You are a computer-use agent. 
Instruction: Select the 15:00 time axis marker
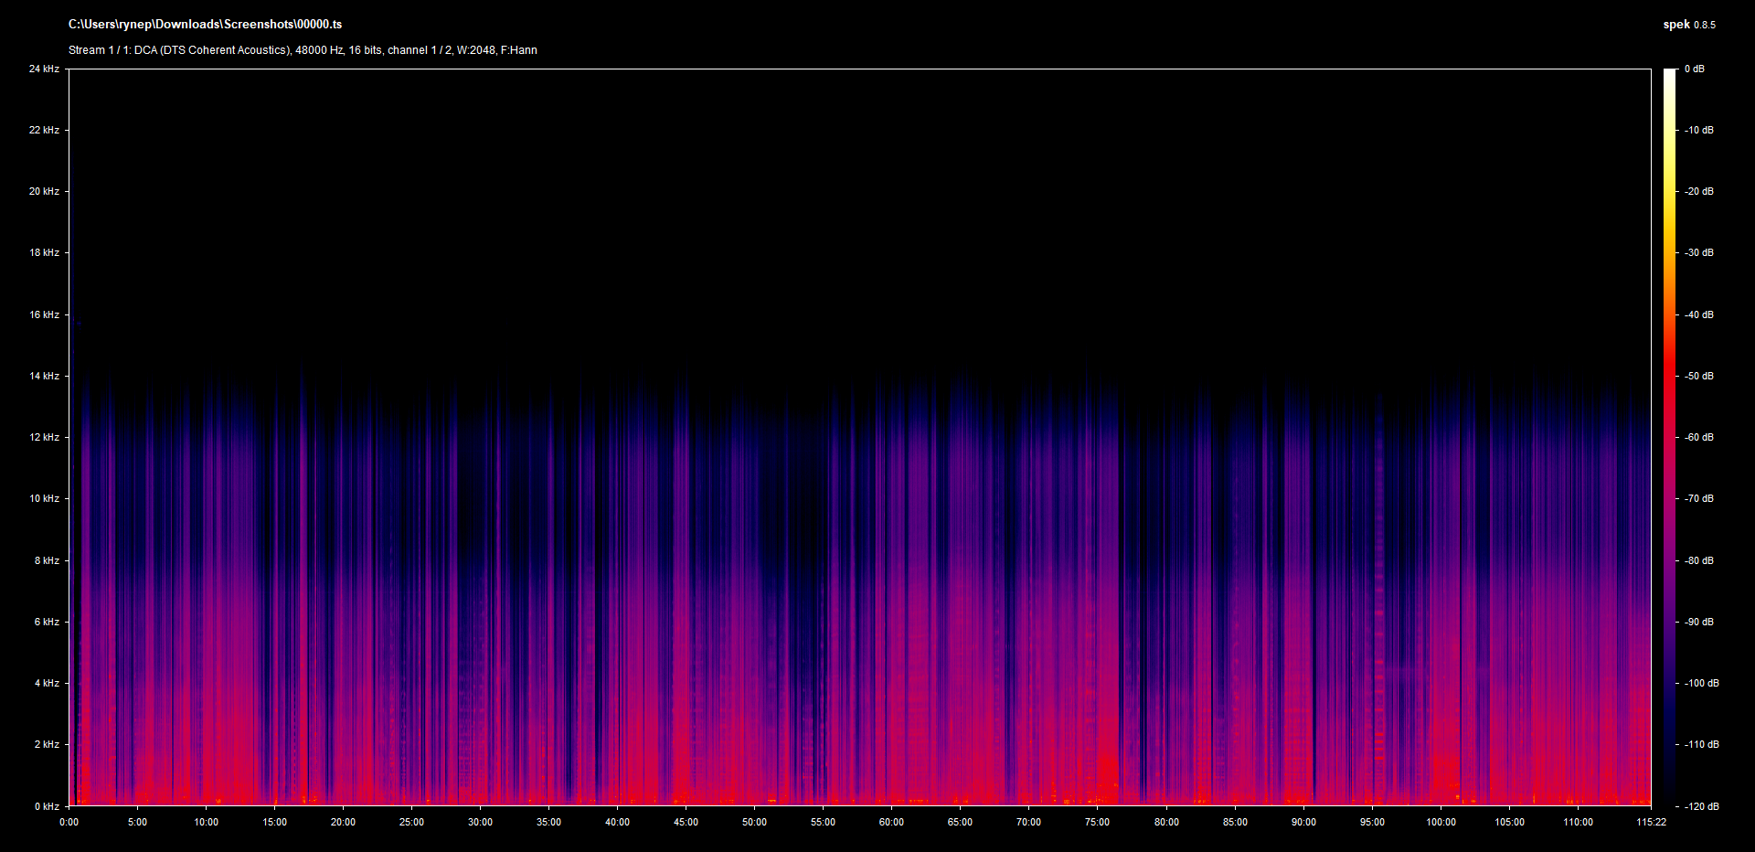(x=274, y=822)
